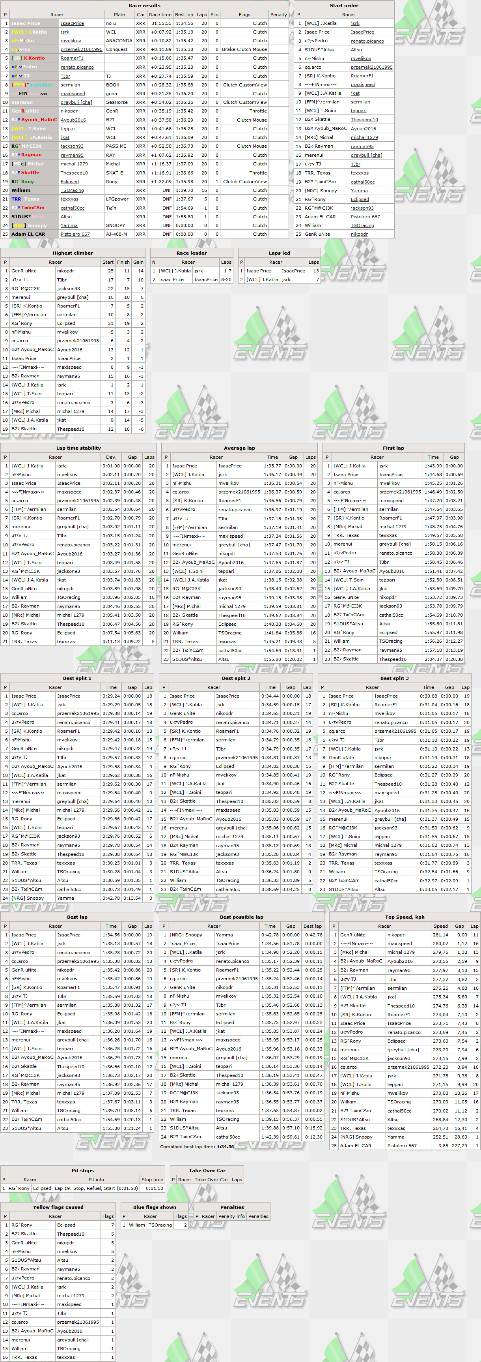
Task: Open greybull [cha] link in Race results
Action: click(x=76, y=102)
